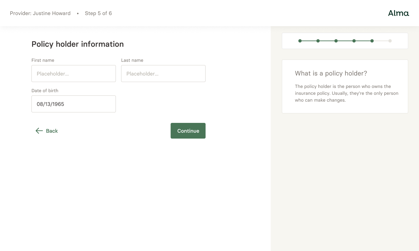Image resolution: width=419 pixels, height=251 pixels.
Task: Click the Back link
Action: [52, 131]
